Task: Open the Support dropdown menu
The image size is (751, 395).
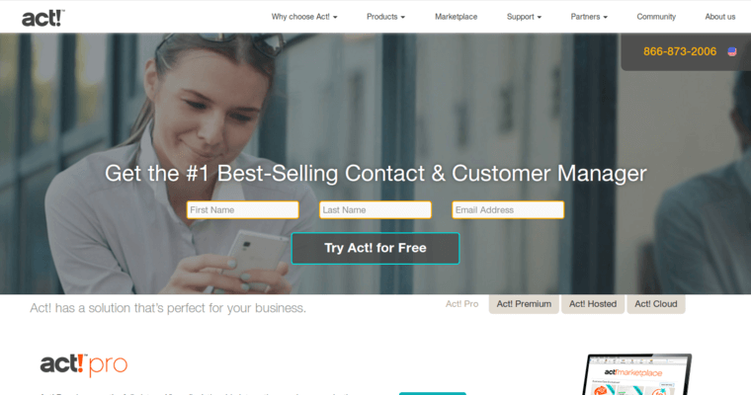Action: pyautogui.click(x=524, y=17)
